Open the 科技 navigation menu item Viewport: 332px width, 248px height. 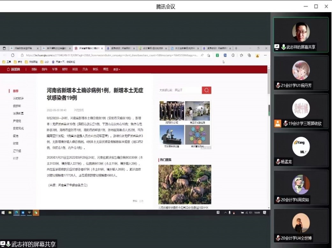click(75, 69)
